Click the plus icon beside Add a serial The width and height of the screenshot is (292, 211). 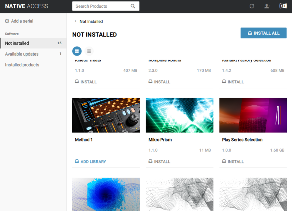coord(7,21)
